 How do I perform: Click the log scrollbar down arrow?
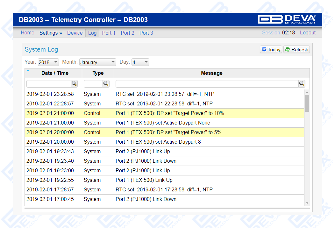pyautogui.click(x=307, y=203)
